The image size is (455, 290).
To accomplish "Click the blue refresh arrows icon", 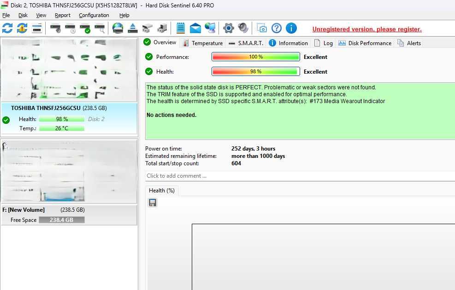I will (x=7, y=28).
